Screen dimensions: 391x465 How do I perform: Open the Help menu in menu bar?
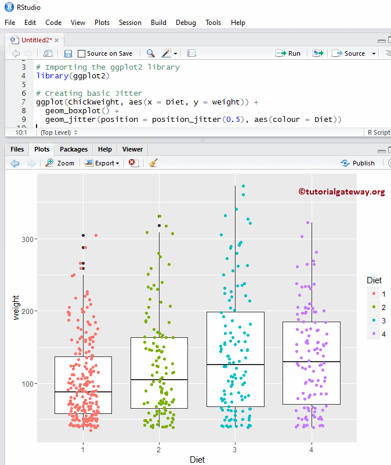[238, 23]
